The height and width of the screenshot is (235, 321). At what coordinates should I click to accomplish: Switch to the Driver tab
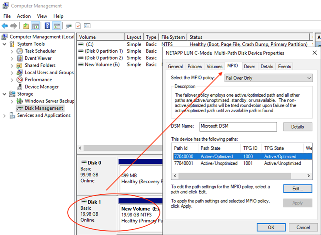[249, 66]
